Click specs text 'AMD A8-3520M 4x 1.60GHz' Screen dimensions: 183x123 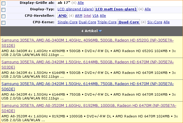[x=24, y=116]
